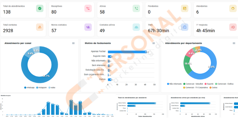The image size is (238, 119).
Task: Open the Motivo de fechamento chart menu
Action: click(x=154, y=43)
